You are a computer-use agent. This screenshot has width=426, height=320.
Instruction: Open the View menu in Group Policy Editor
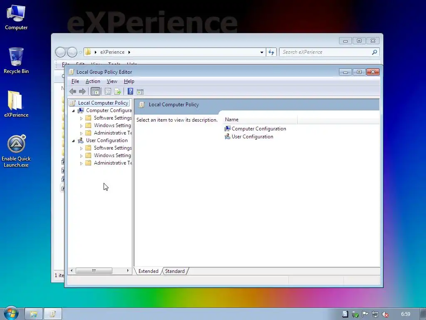112,81
